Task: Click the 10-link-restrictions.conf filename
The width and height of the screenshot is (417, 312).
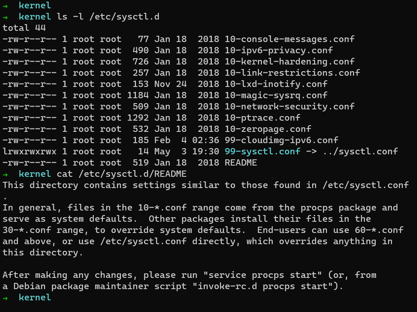Action: tap(292, 73)
